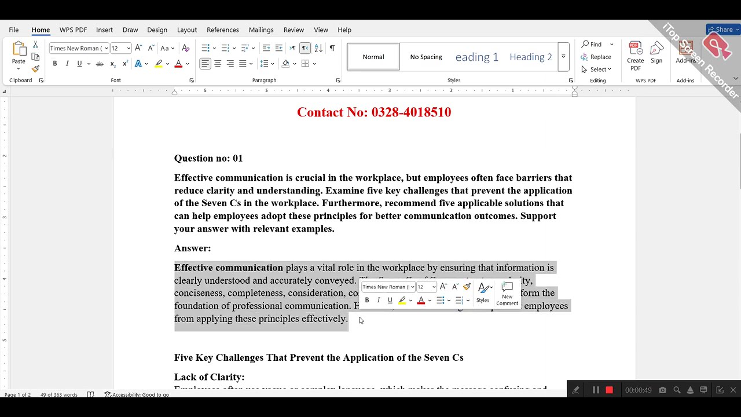Screen dimensions: 741x417
Task: Open the recorder annotation pen tool
Action: (x=575, y=390)
